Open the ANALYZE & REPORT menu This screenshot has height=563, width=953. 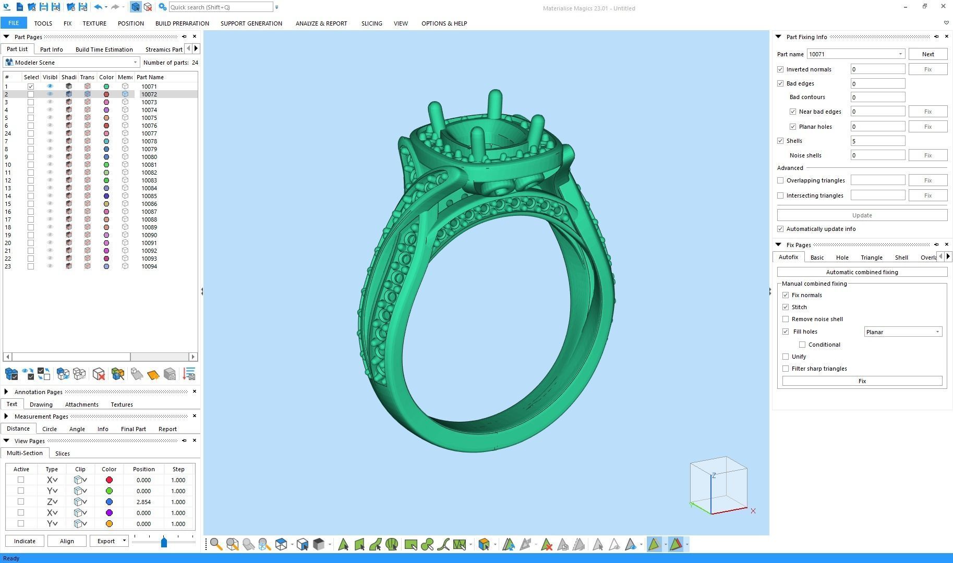click(x=321, y=23)
